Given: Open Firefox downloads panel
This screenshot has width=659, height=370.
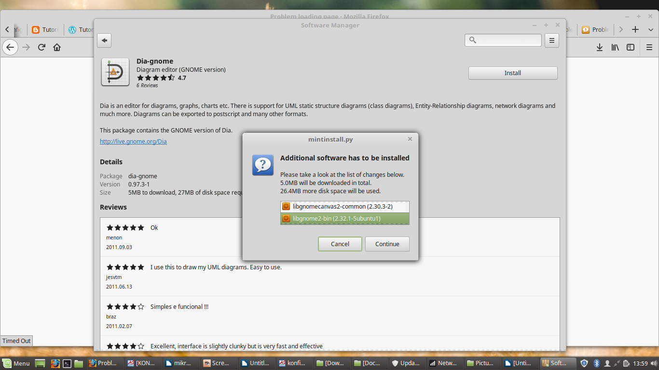Looking at the screenshot, I should click(x=600, y=47).
